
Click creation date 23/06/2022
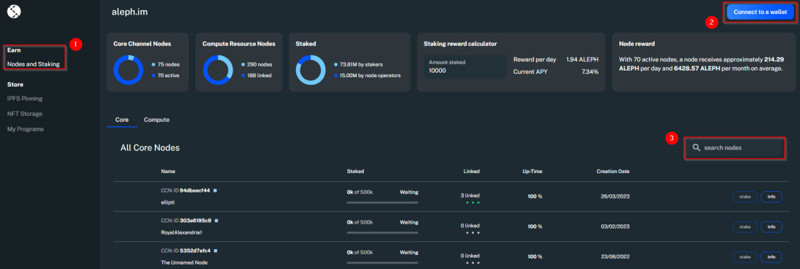[613, 257]
